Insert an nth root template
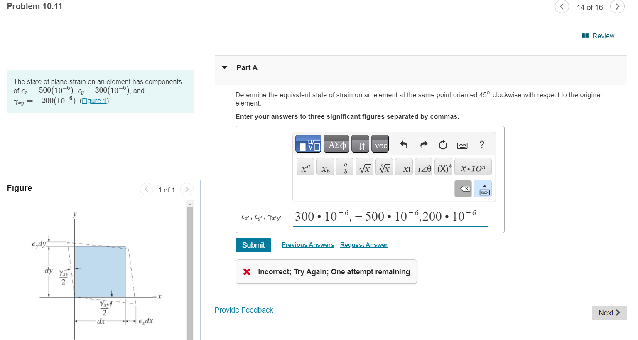This screenshot has width=638, height=340. [x=384, y=167]
